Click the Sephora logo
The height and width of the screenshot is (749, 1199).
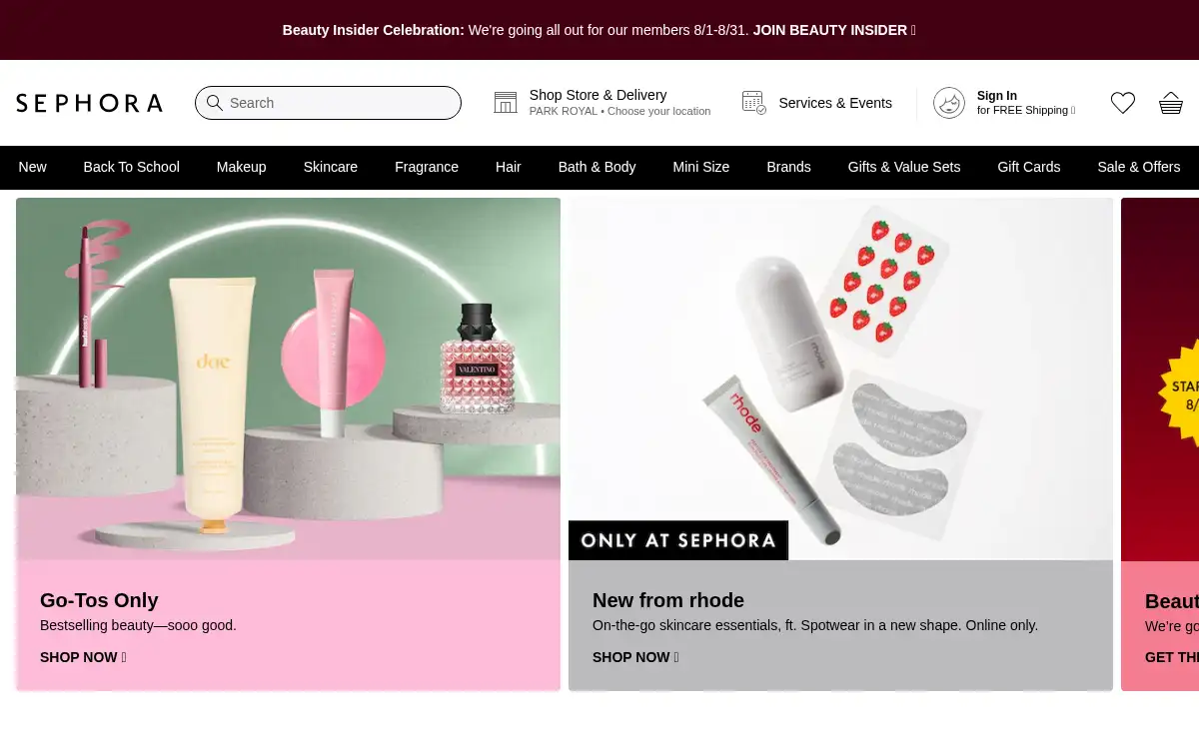[89, 103]
